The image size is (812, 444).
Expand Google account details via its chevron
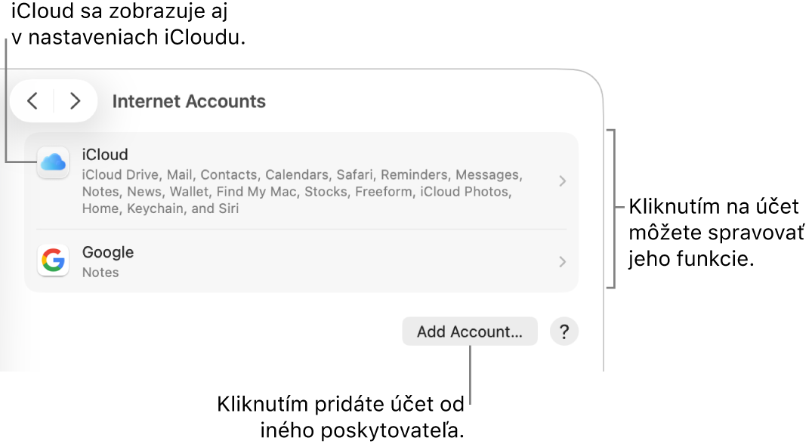pyautogui.click(x=563, y=262)
